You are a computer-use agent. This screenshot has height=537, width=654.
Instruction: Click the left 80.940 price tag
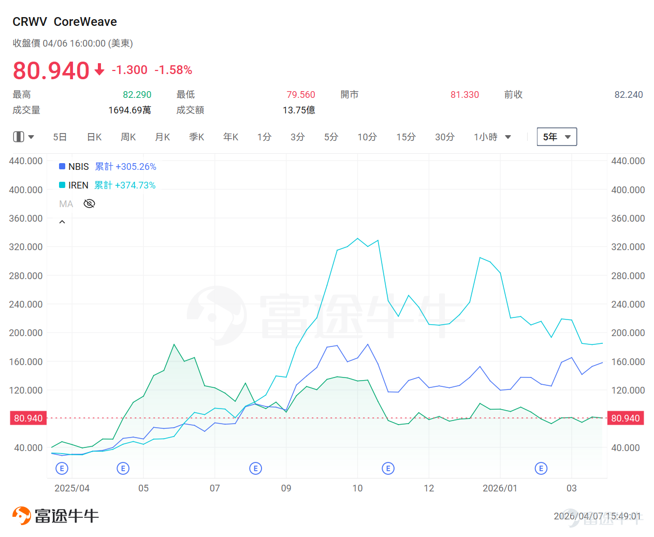pyautogui.click(x=28, y=418)
